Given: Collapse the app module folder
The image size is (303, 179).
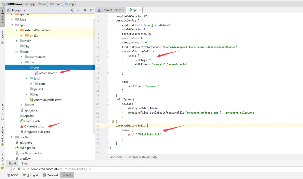Looking at the screenshot, I should [x=12, y=25].
